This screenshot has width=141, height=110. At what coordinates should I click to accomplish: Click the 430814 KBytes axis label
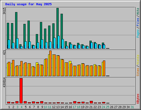pyautogui.click(x=4, y=82)
